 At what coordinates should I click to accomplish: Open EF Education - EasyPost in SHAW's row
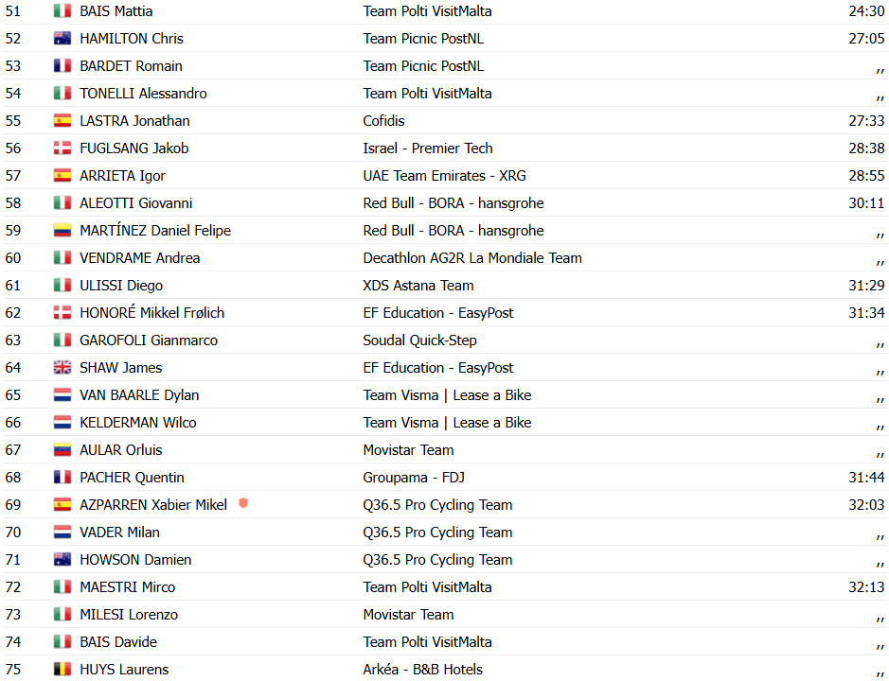(x=438, y=367)
